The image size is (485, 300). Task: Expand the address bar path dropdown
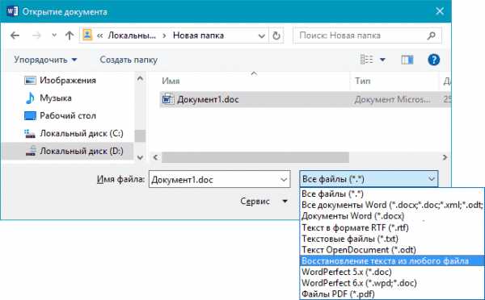pos(261,36)
